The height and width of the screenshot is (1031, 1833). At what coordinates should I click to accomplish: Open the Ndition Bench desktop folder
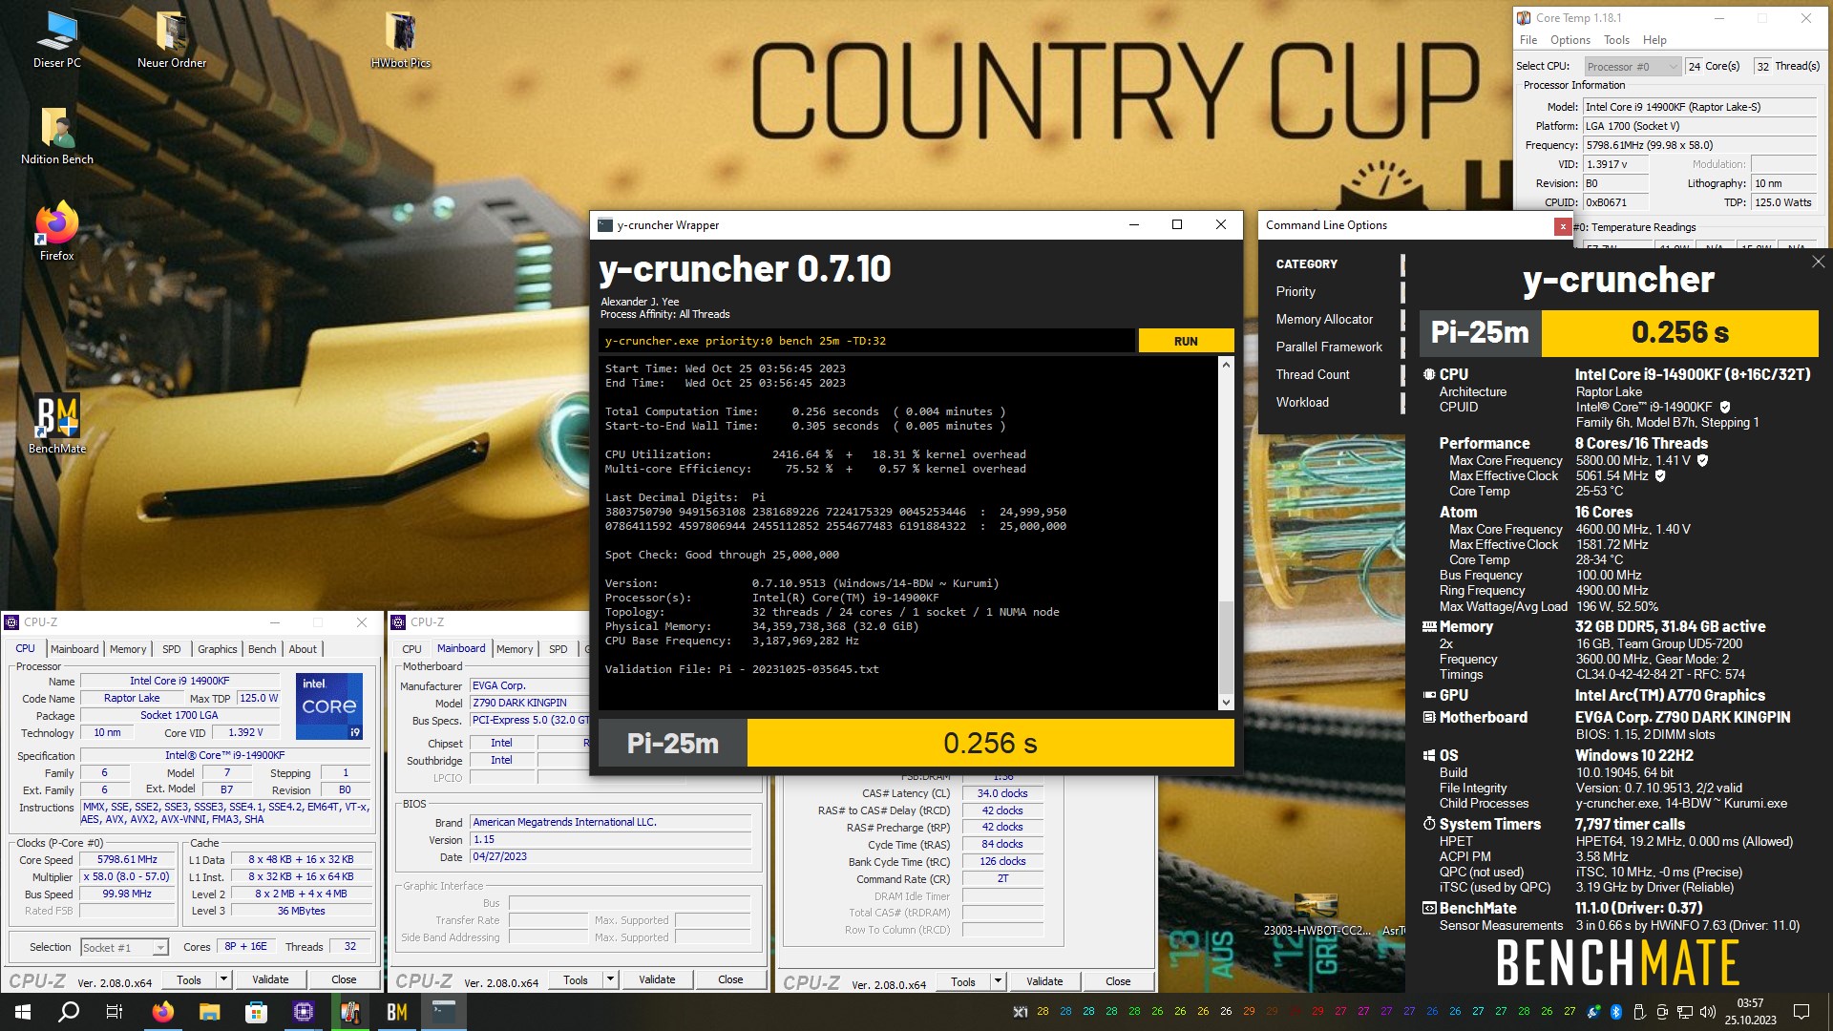[57, 137]
